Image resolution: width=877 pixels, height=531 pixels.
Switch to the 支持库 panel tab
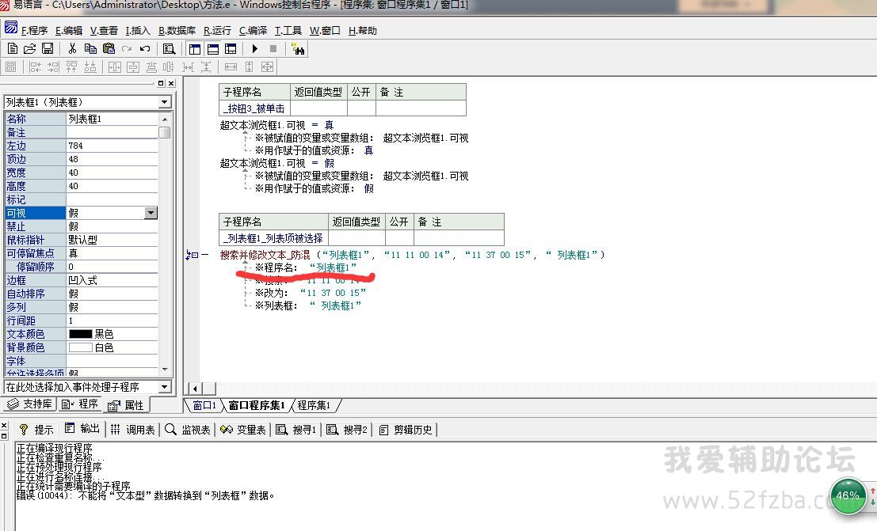pos(30,404)
